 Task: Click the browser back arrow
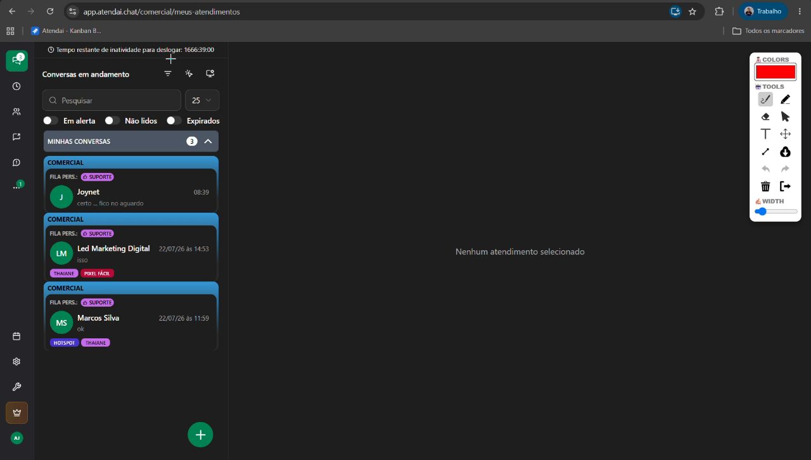pos(12,11)
